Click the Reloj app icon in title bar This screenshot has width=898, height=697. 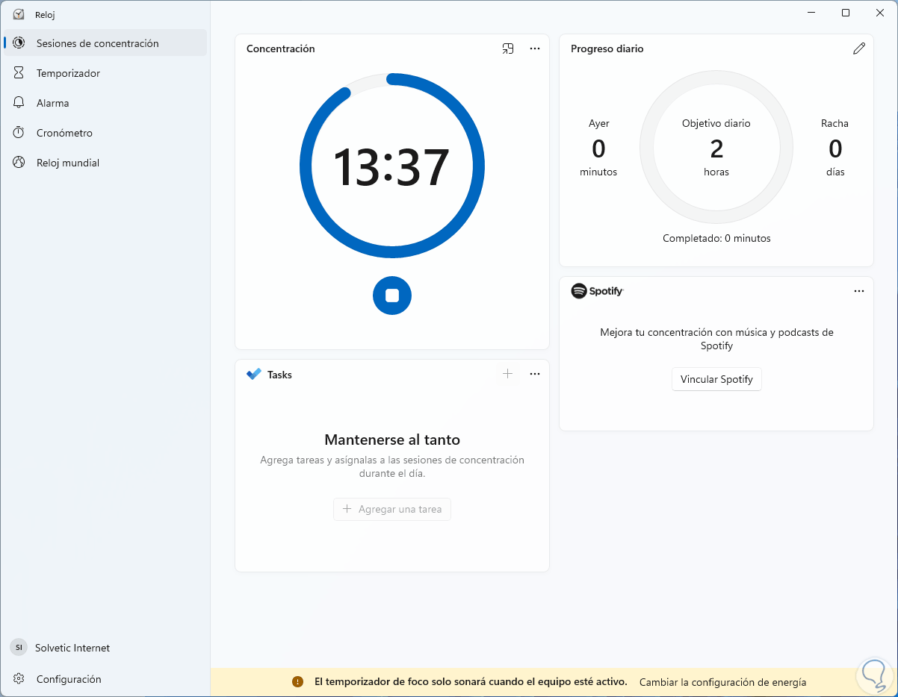(x=19, y=14)
